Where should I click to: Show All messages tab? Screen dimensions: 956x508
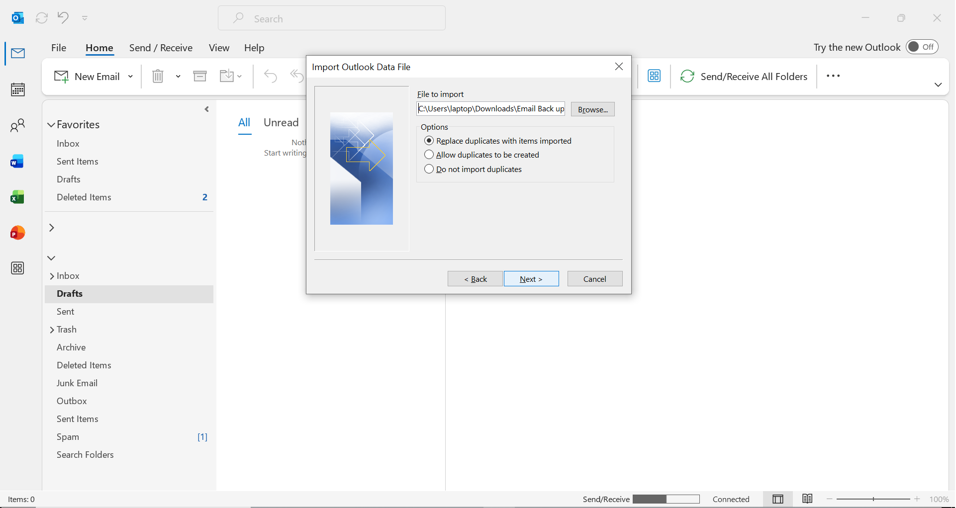point(244,123)
